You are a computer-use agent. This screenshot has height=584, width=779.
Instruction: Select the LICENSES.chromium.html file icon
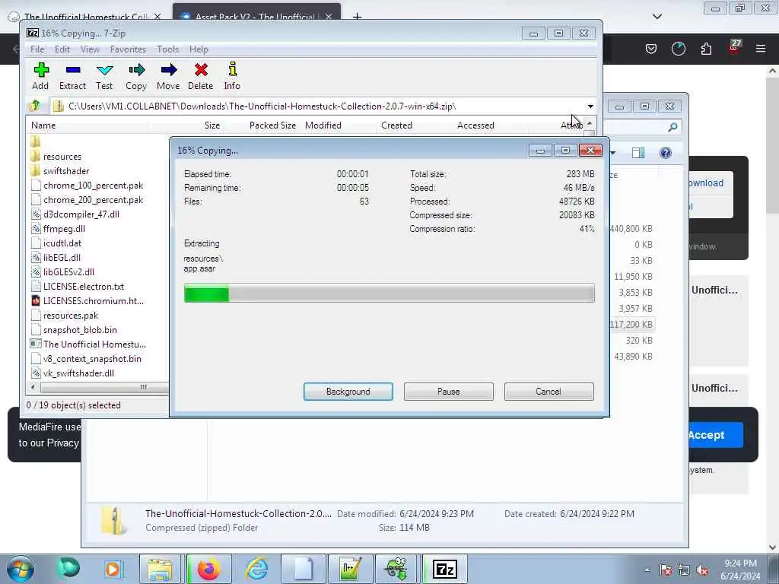pos(35,301)
